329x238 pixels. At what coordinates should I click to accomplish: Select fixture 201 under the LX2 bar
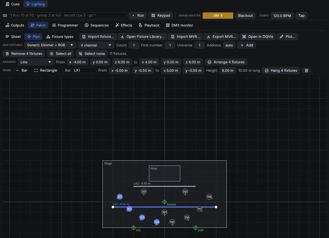click(144, 191)
